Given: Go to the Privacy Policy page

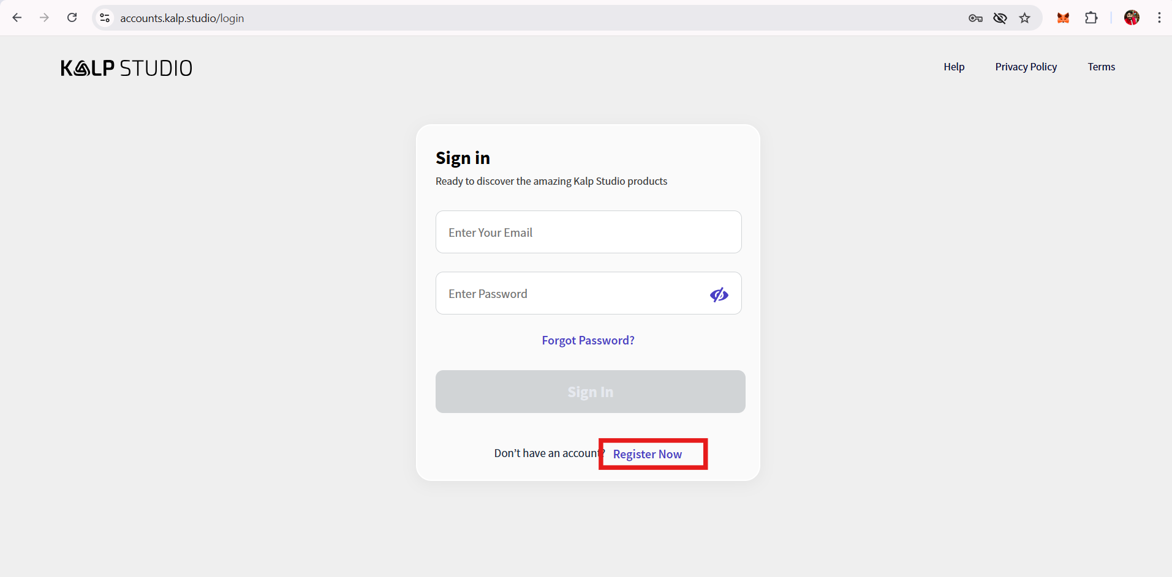Looking at the screenshot, I should coord(1026,67).
